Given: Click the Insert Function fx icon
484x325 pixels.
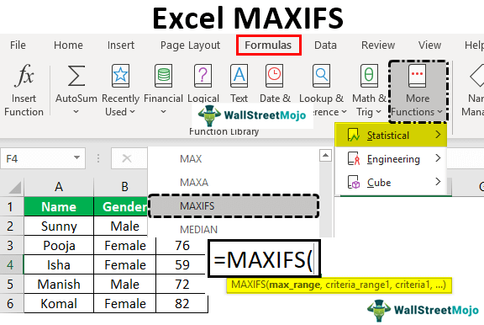Looking at the screenshot, I should point(24,75).
